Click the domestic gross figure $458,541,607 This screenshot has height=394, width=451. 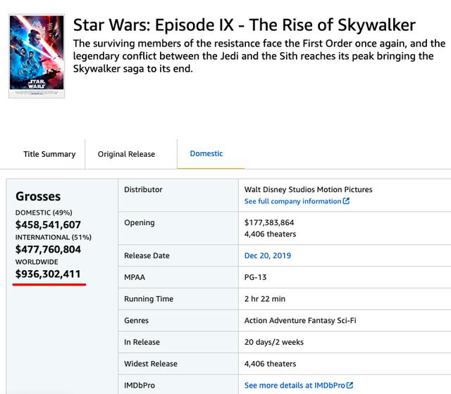pos(48,225)
